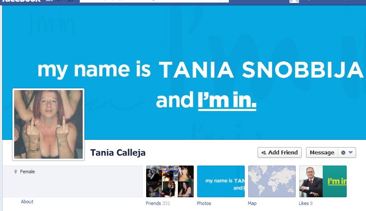Image resolution: width=366 pixels, height=211 pixels.
Task: Click the Likes 8 label
Action: click(306, 203)
